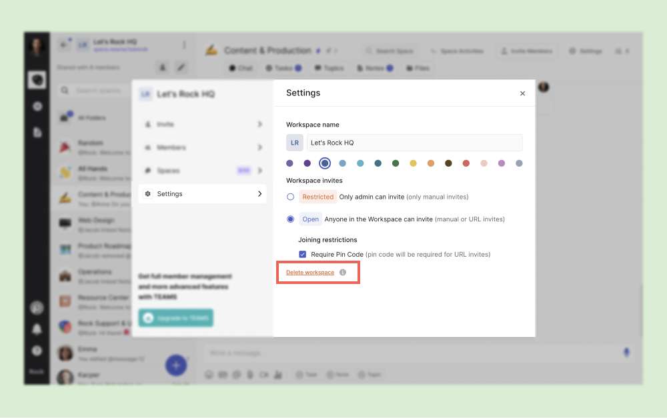Click the info icon beside Delete workspace
This screenshot has width=667, height=418.
343,273
